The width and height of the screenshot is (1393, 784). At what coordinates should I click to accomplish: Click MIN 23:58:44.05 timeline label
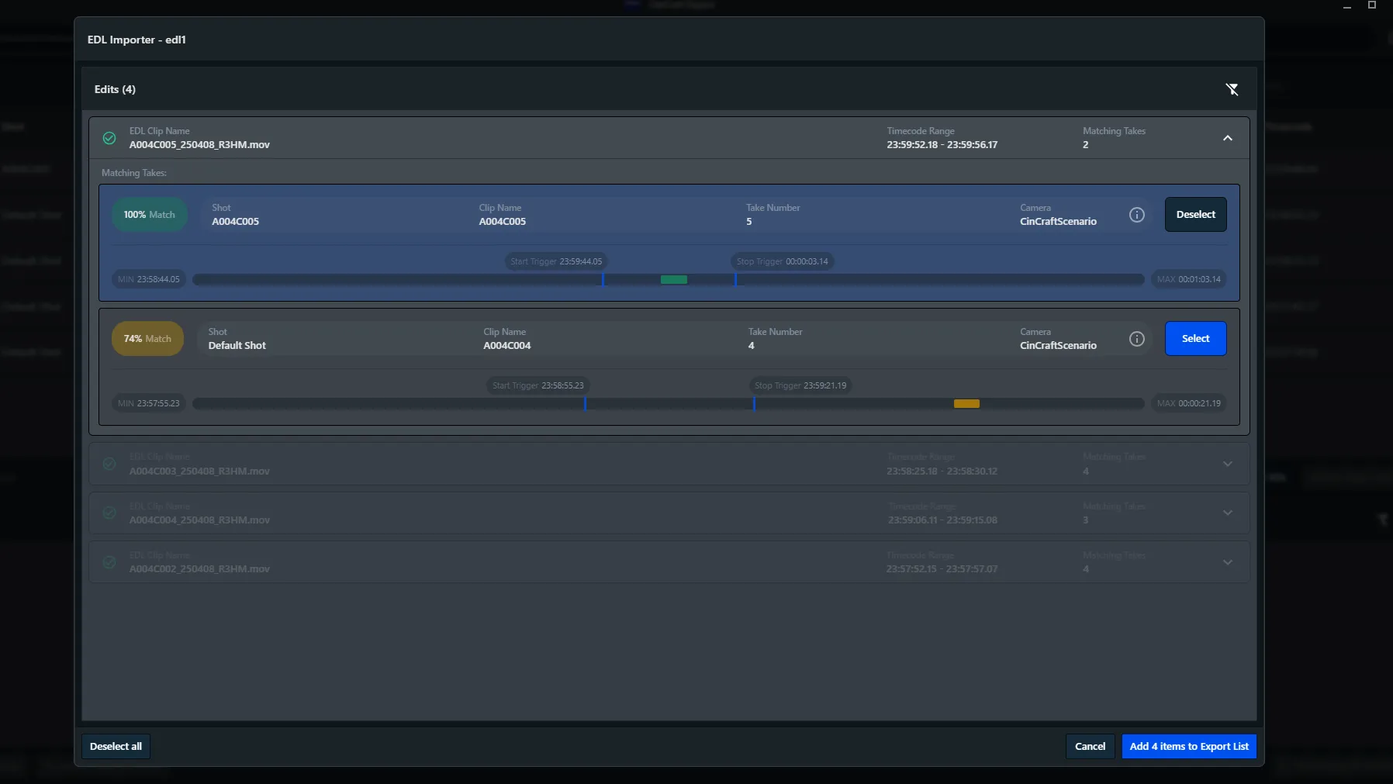(148, 279)
